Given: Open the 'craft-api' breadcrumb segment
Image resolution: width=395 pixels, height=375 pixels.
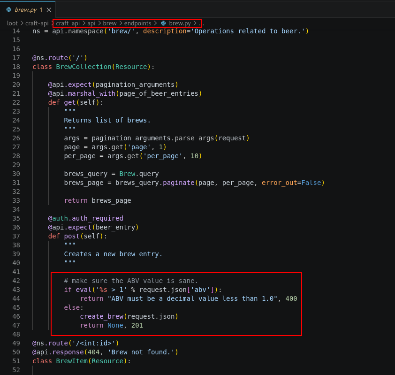Looking at the screenshot, I should 37,23.
